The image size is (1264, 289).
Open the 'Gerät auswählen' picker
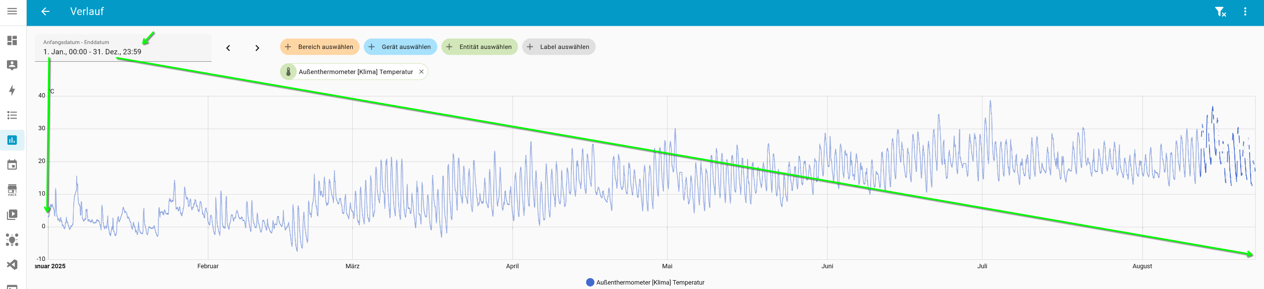[400, 47]
